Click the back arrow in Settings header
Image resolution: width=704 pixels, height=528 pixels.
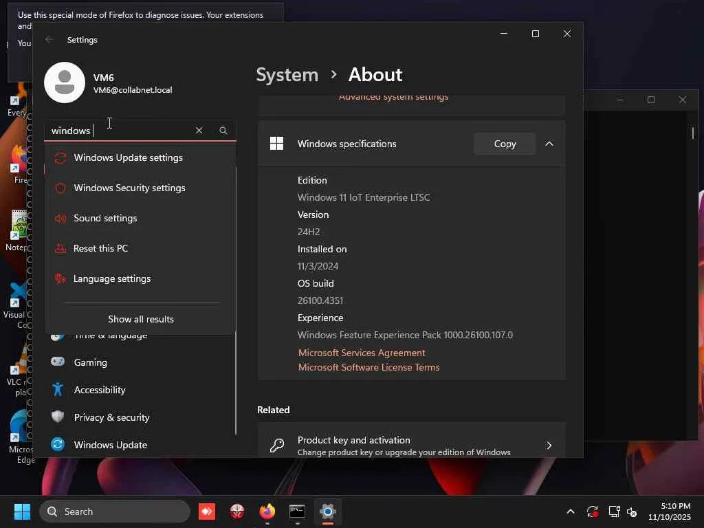pos(49,39)
